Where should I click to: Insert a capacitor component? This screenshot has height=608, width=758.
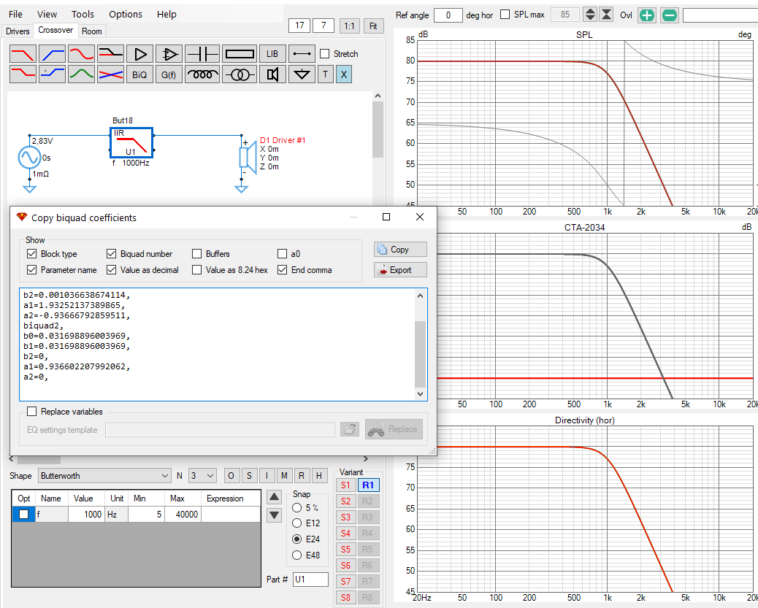(202, 54)
